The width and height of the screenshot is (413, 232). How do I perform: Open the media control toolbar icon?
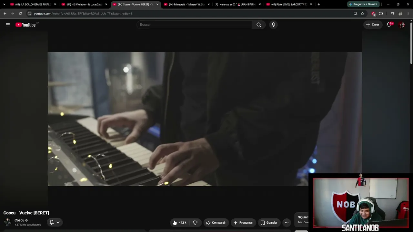[392, 14]
